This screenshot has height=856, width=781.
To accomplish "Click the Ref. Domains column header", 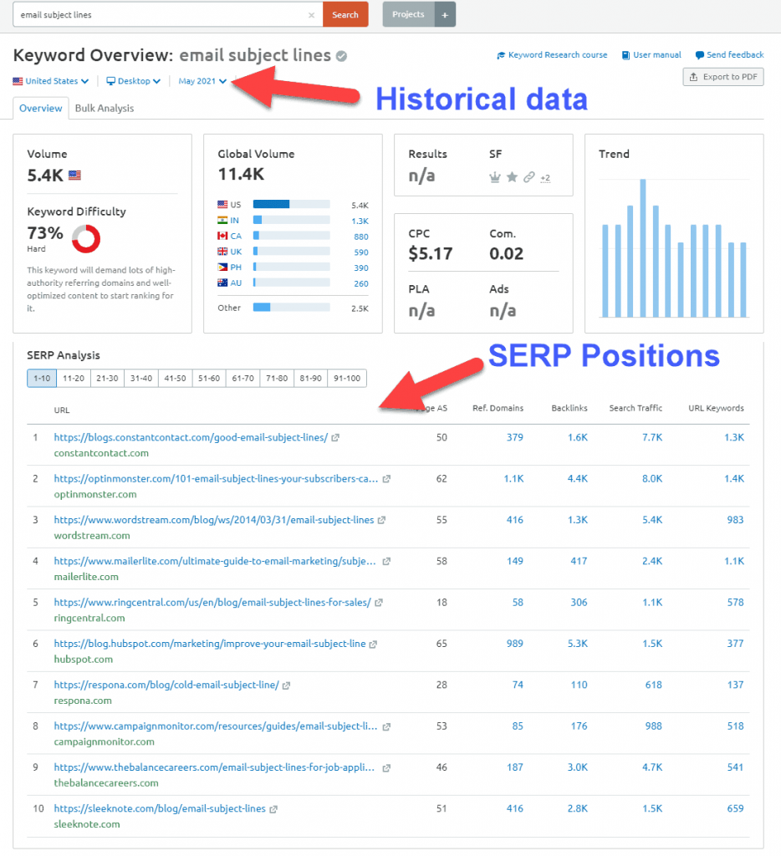I will [x=498, y=408].
